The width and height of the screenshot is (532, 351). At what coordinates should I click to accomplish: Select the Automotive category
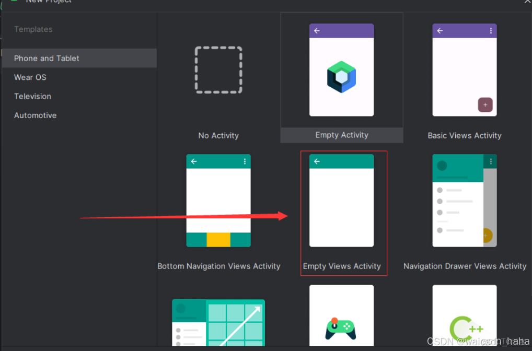[x=35, y=115]
